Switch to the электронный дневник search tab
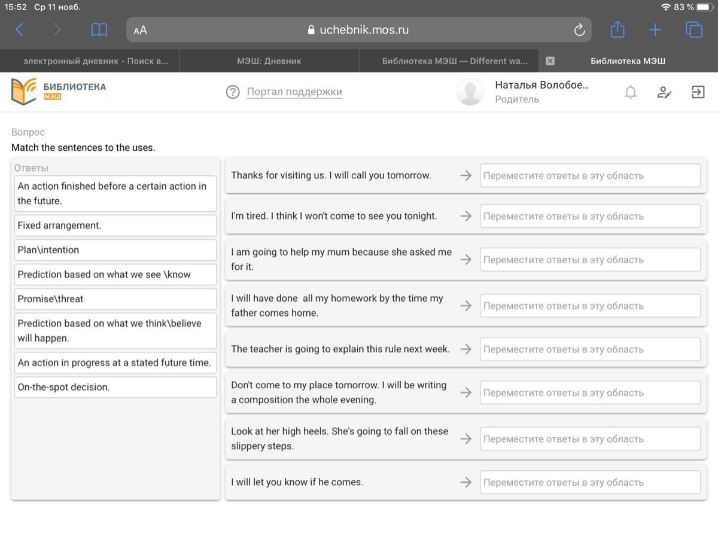Viewport: 718px width, 539px height. 96,60
